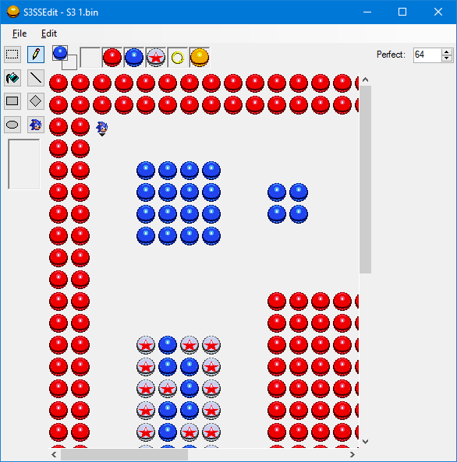The width and height of the screenshot is (457, 462).
Task: Click the vertical scrollbar down arrow
Action: [365, 442]
